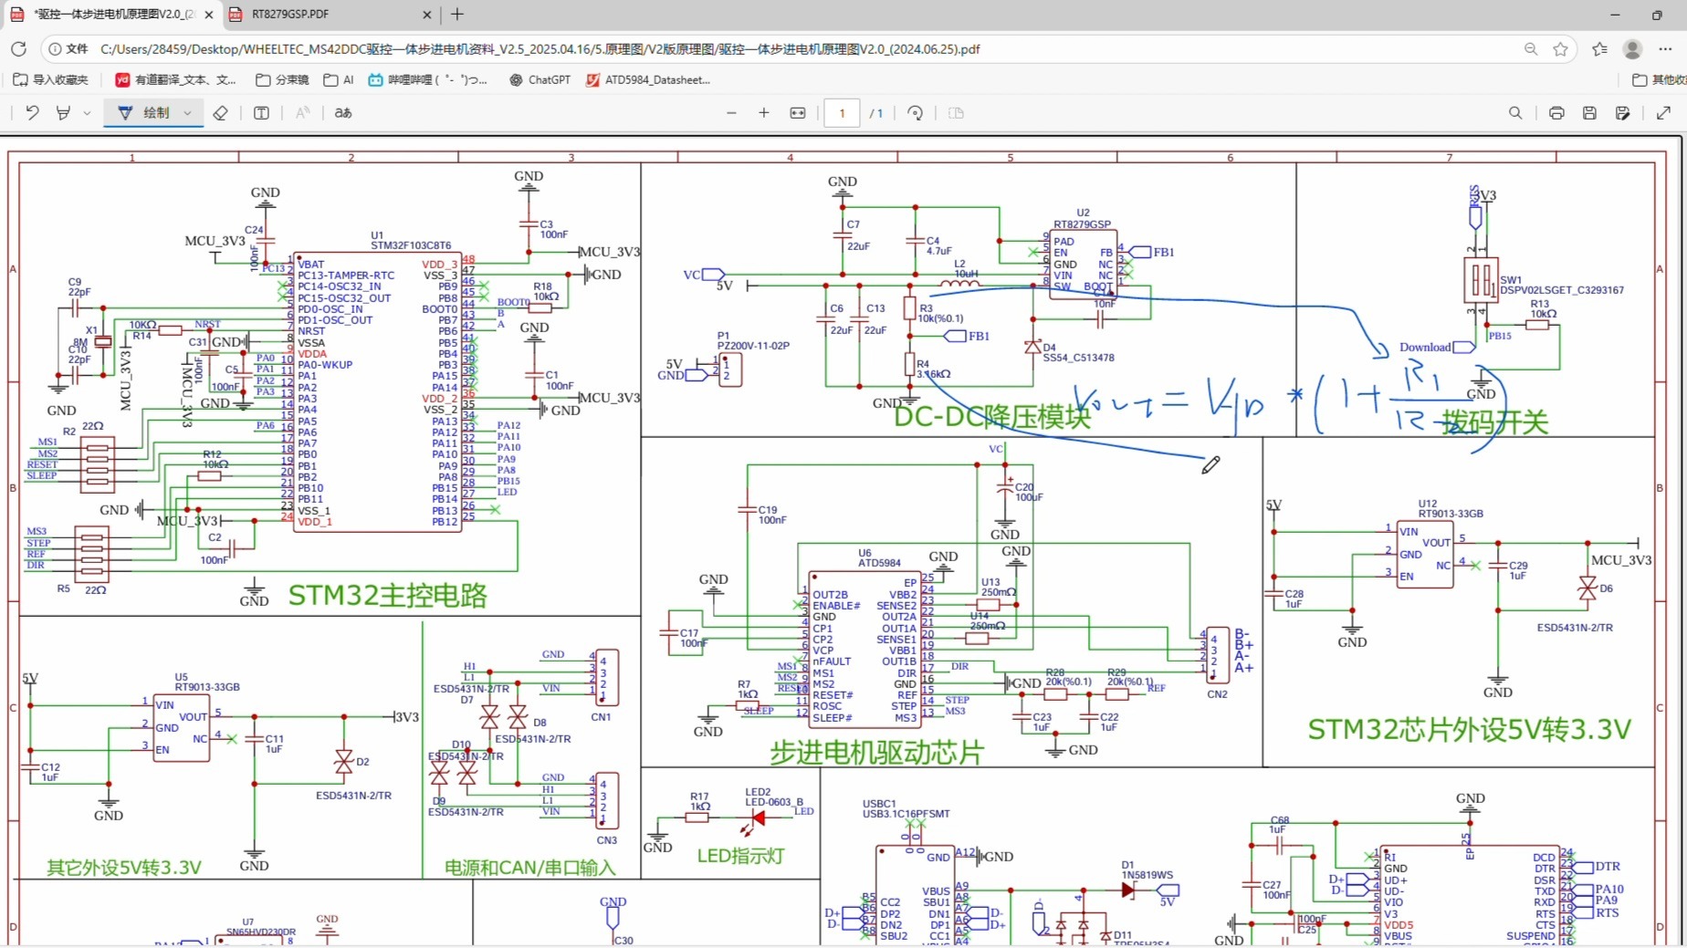
Task: Start read aloud for the document
Action: coord(302,112)
